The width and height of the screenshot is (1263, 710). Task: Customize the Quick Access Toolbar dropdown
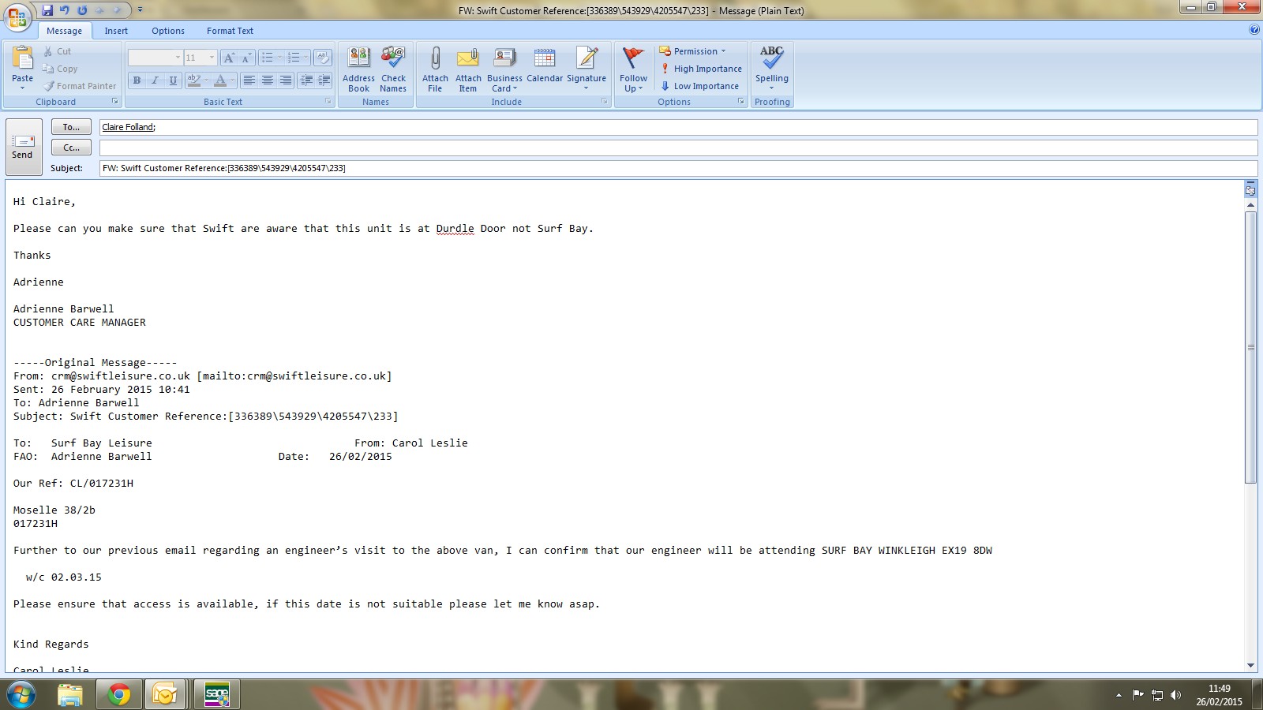pyautogui.click(x=141, y=10)
